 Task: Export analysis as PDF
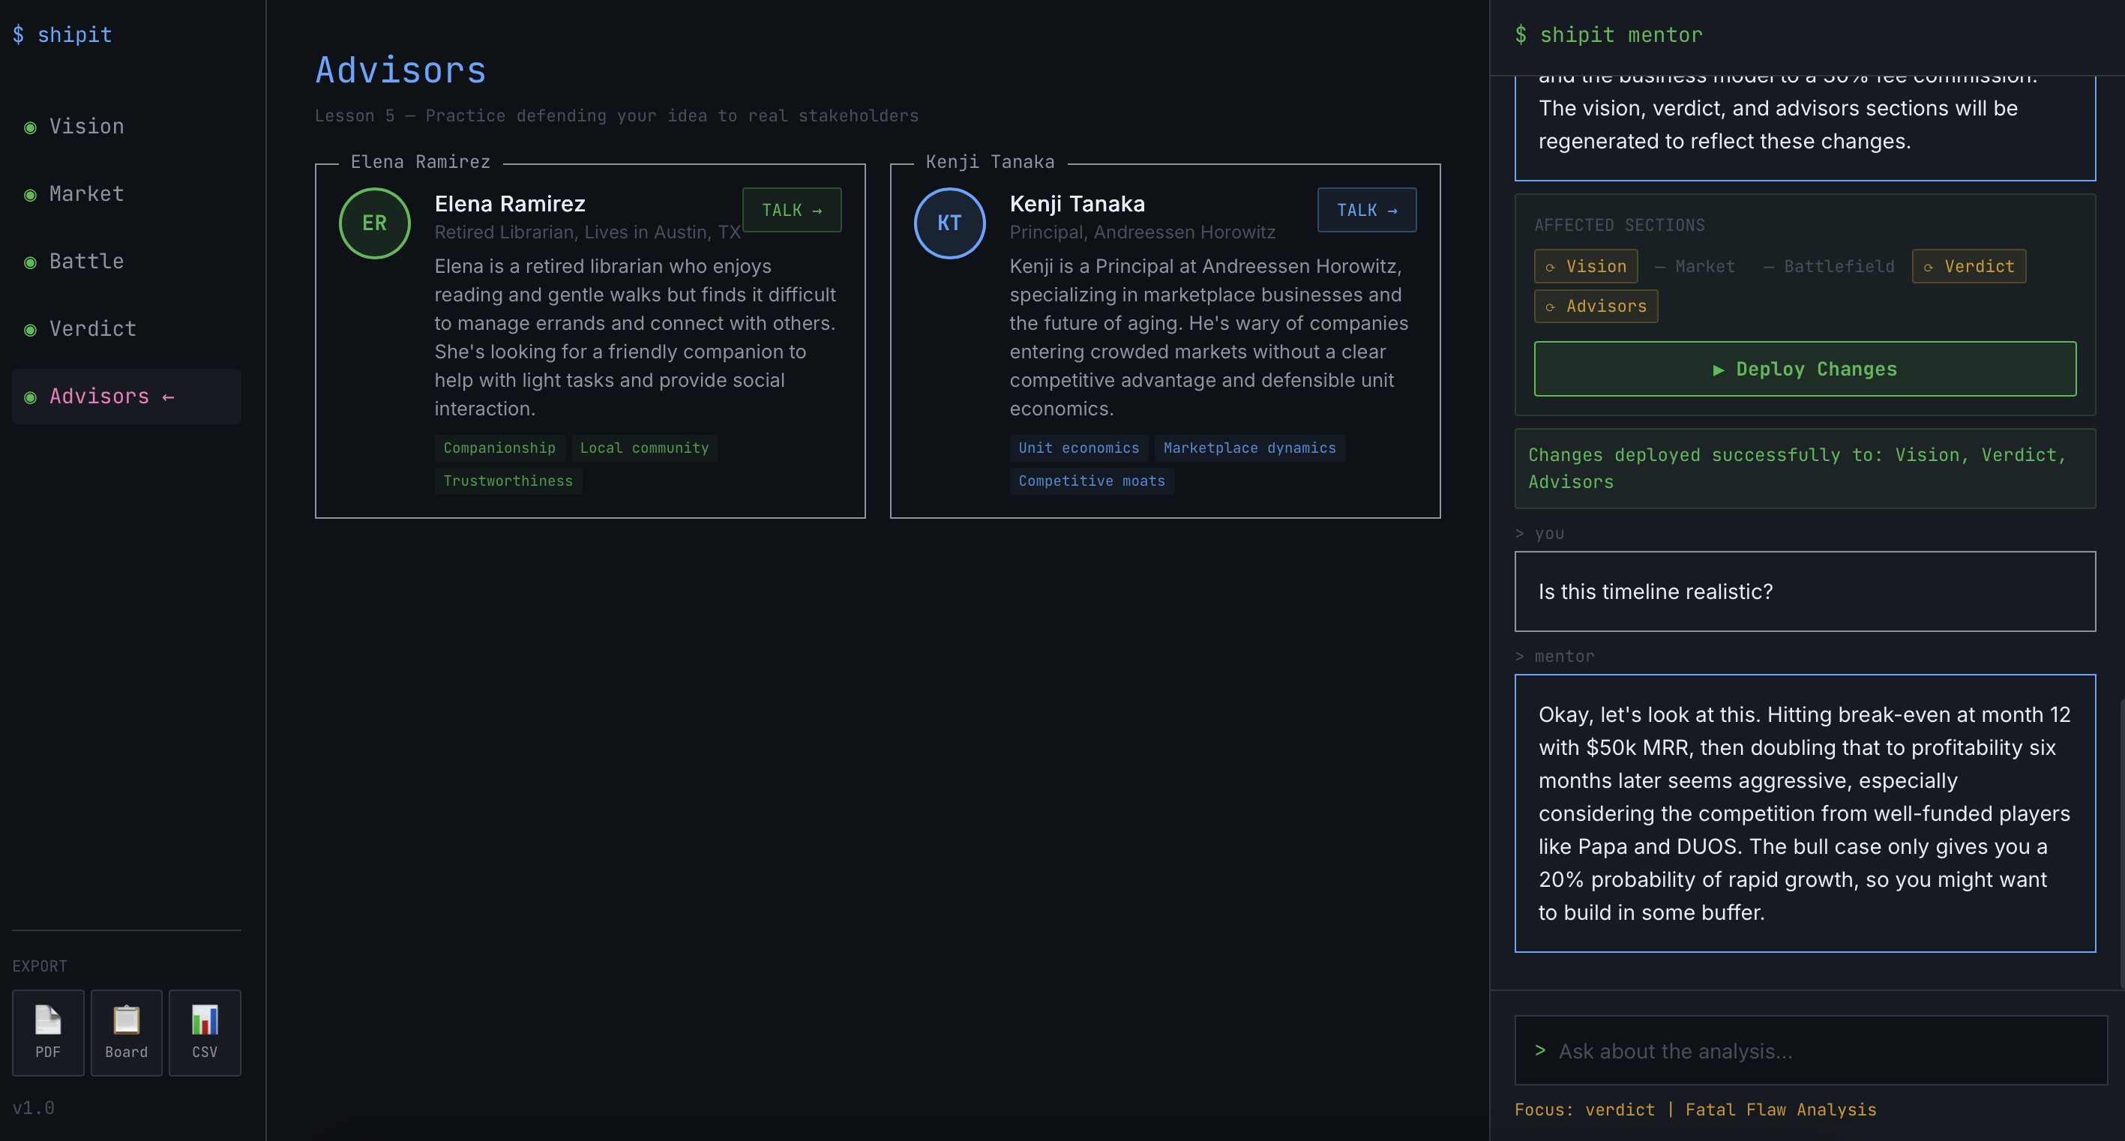[48, 1032]
